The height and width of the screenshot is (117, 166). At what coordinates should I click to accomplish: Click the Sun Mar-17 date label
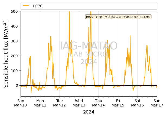tap(157, 103)
